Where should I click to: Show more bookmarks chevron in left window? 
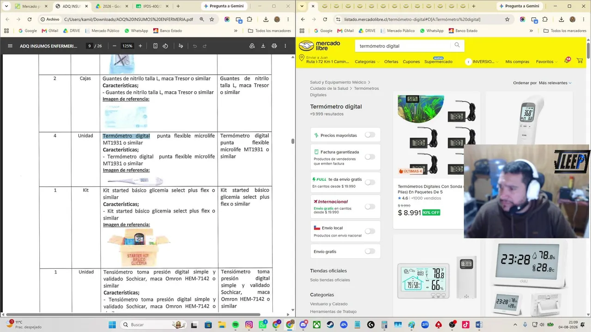coord(235,31)
